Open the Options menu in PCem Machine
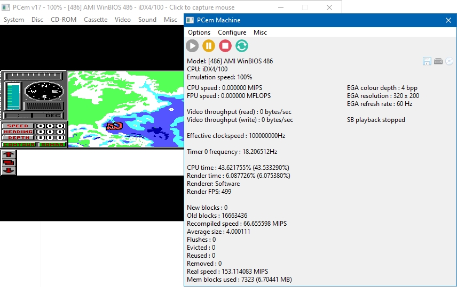This screenshot has height=287, width=457. pyautogui.click(x=199, y=32)
